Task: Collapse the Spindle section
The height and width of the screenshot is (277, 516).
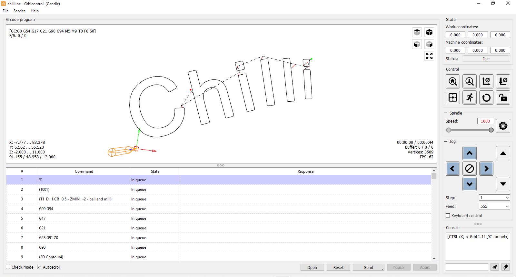Action: click(446, 113)
